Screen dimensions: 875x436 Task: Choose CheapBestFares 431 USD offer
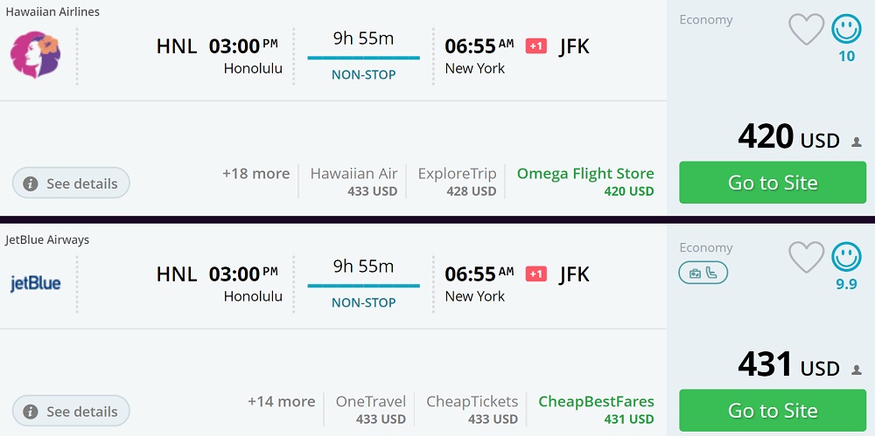[x=596, y=410]
